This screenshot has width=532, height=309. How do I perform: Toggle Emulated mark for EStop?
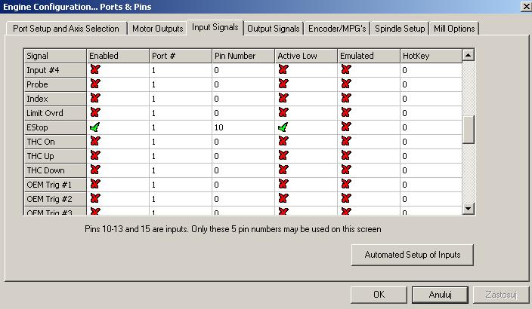(346, 127)
